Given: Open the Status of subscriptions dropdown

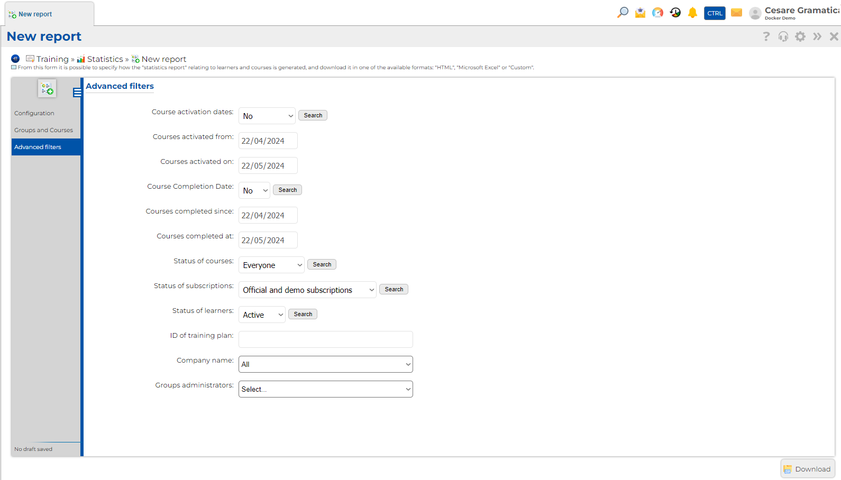Looking at the screenshot, I should click(x=307, y=290).
